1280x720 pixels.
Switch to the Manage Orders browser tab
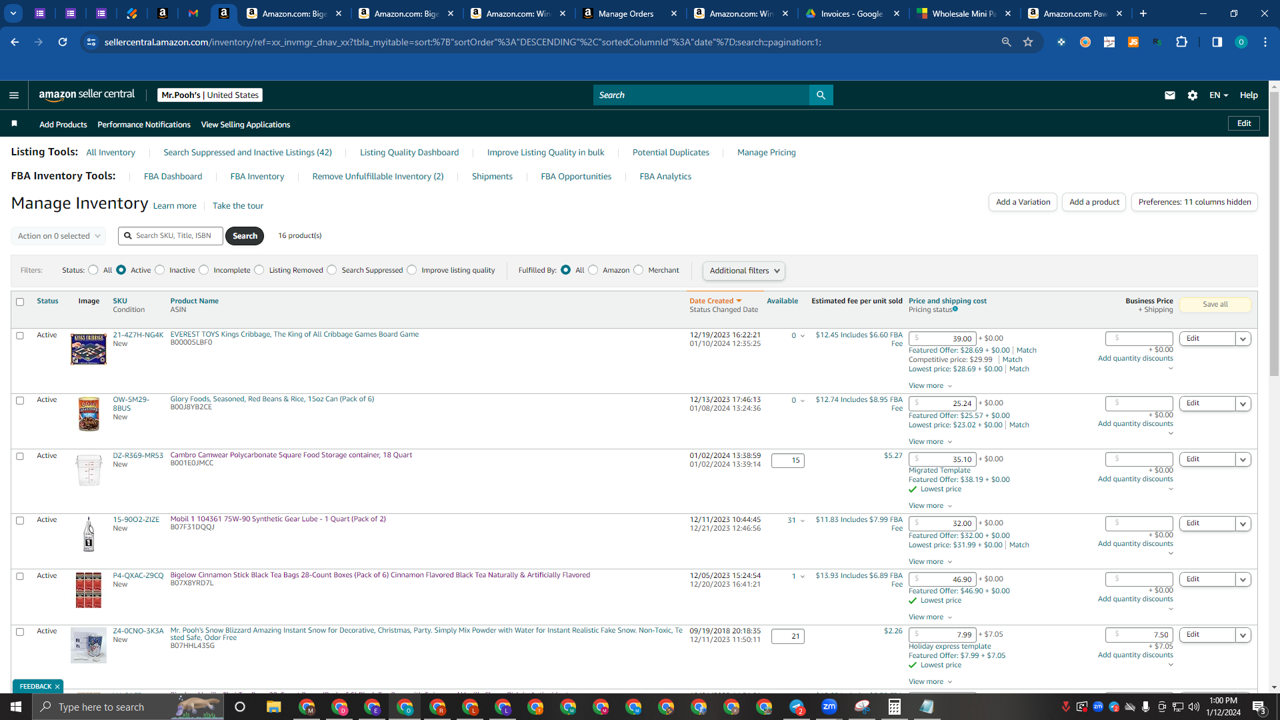[629, 13]
